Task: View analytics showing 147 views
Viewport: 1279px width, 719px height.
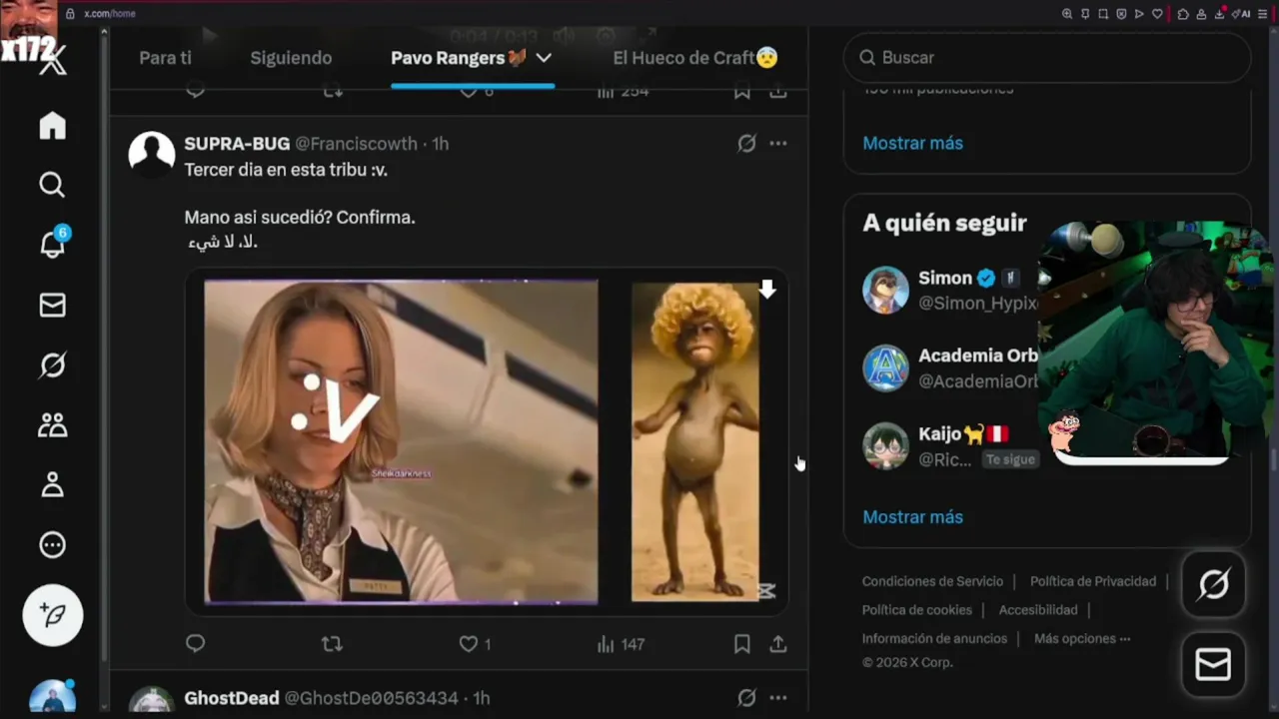Action: point(621,644)
